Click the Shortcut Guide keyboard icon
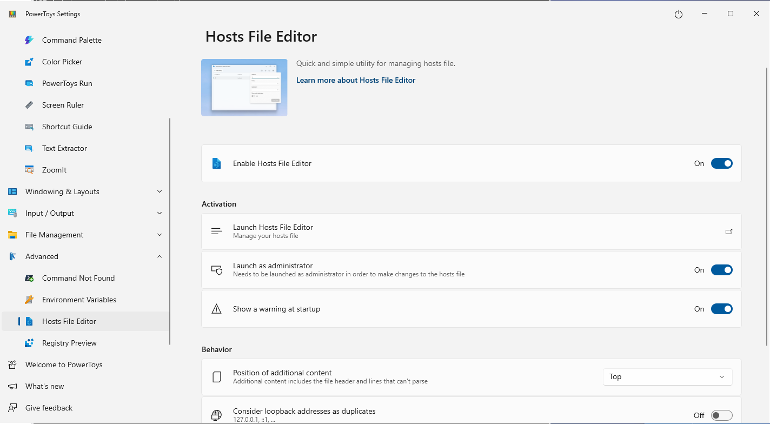This screenshot has width=770, height=424. (x=29, y=127)
